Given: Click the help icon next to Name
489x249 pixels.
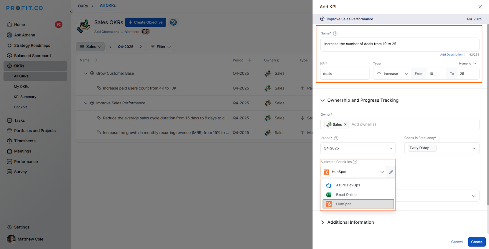Looking at the screenshot, I should coord(335,34).
